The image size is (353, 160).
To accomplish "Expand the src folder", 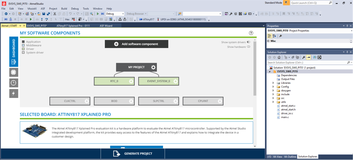I will [273, 98].
